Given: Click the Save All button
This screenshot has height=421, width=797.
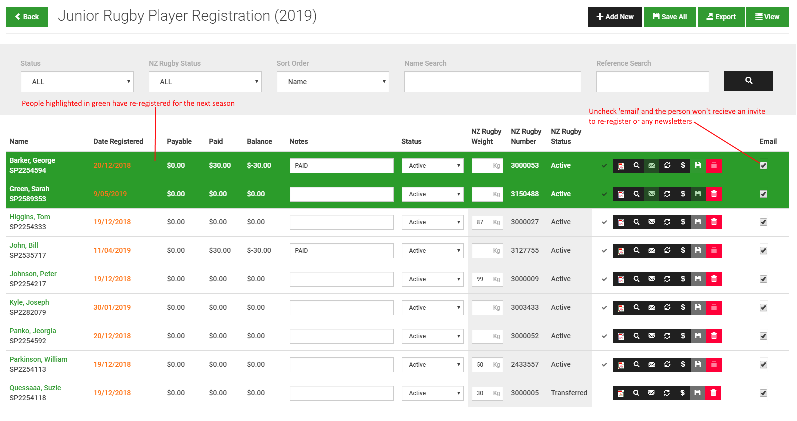Looking at the screenshot, I should click(x=670, y=17).
